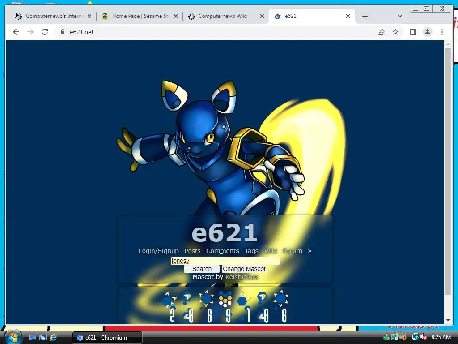Select the e621 - Chromium taskbar button

click(107, 338)
